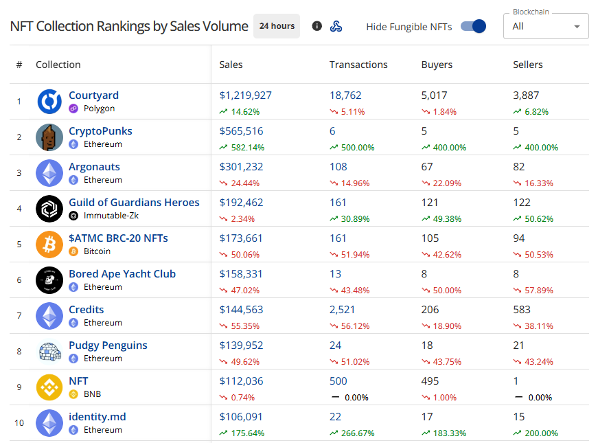Click the Bored Ape Yacht Club logo
The height and width of the screenshot is (443, 598).
pyautogui.click(x=49, y=280)
